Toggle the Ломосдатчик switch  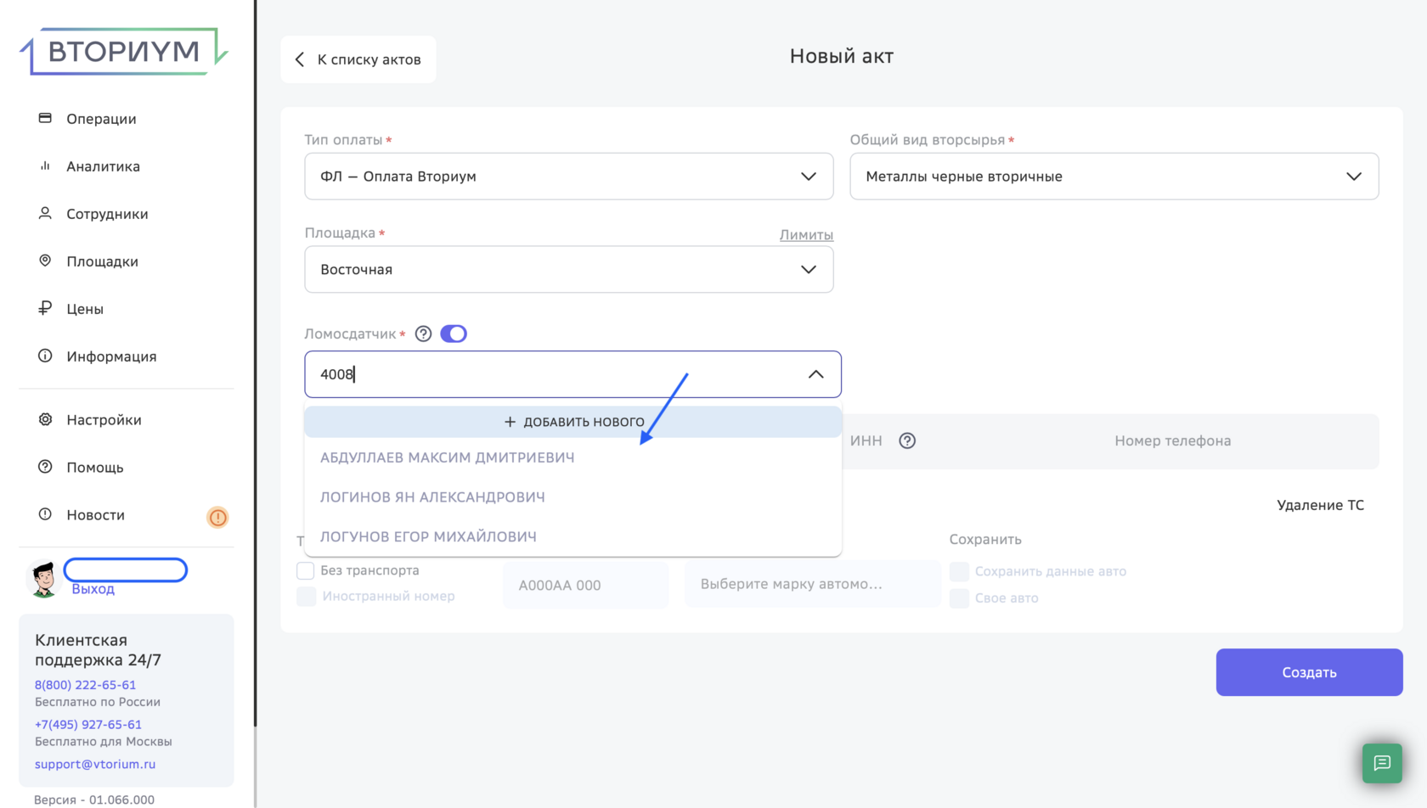[x=454, y=334]
